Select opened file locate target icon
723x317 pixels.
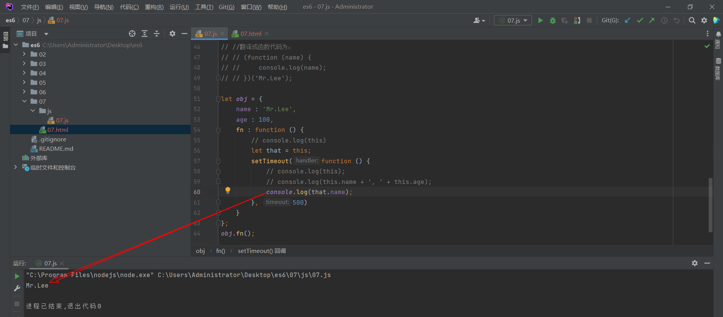pos(132,34)
